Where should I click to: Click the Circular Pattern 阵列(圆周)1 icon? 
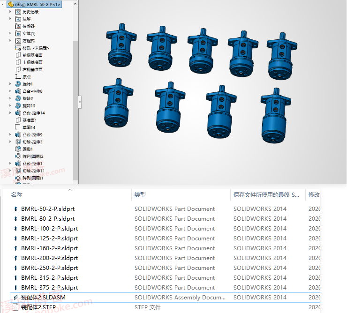point(18,178)
